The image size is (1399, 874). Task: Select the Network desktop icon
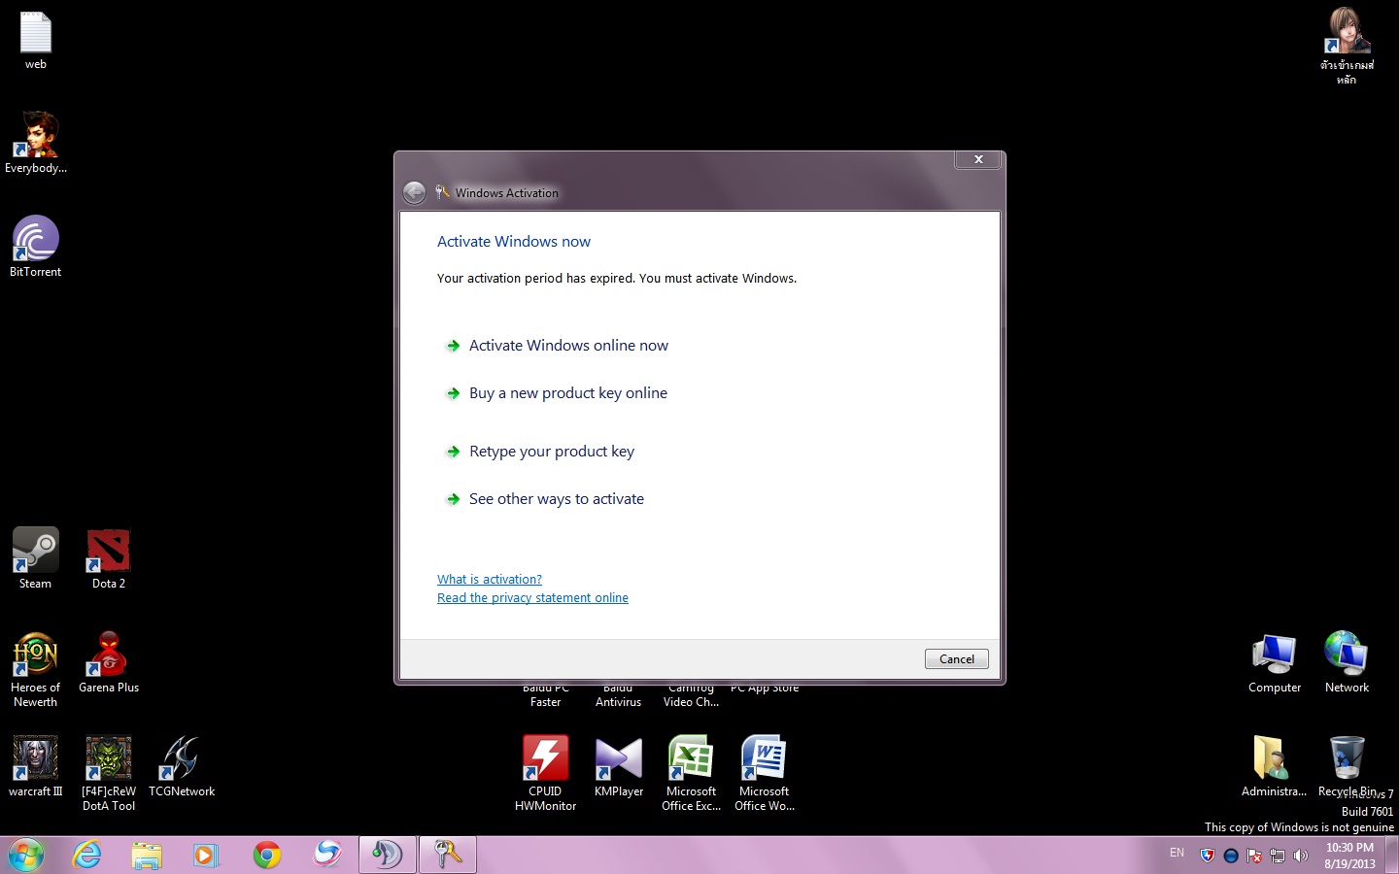[1347, 662]
